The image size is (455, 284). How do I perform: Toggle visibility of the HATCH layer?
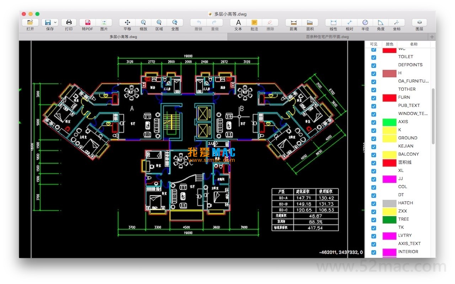373,203
